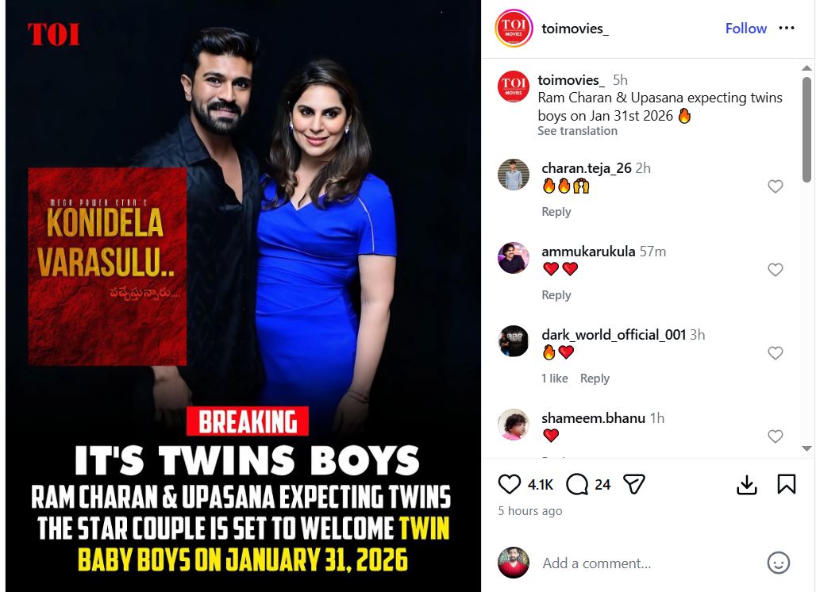
Task: Like dark_world_official_001's comment
Action: coord(775,352)
